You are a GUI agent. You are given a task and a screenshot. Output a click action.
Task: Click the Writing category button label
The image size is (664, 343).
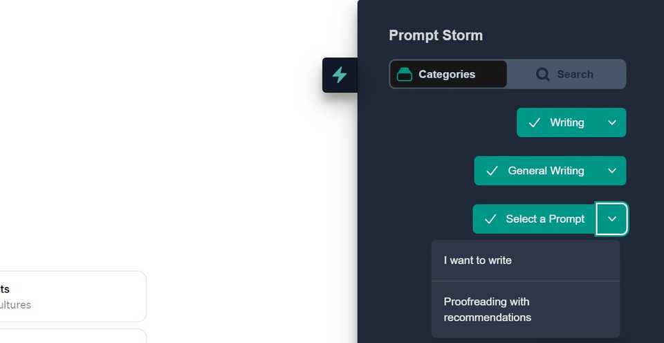(566, 122)
